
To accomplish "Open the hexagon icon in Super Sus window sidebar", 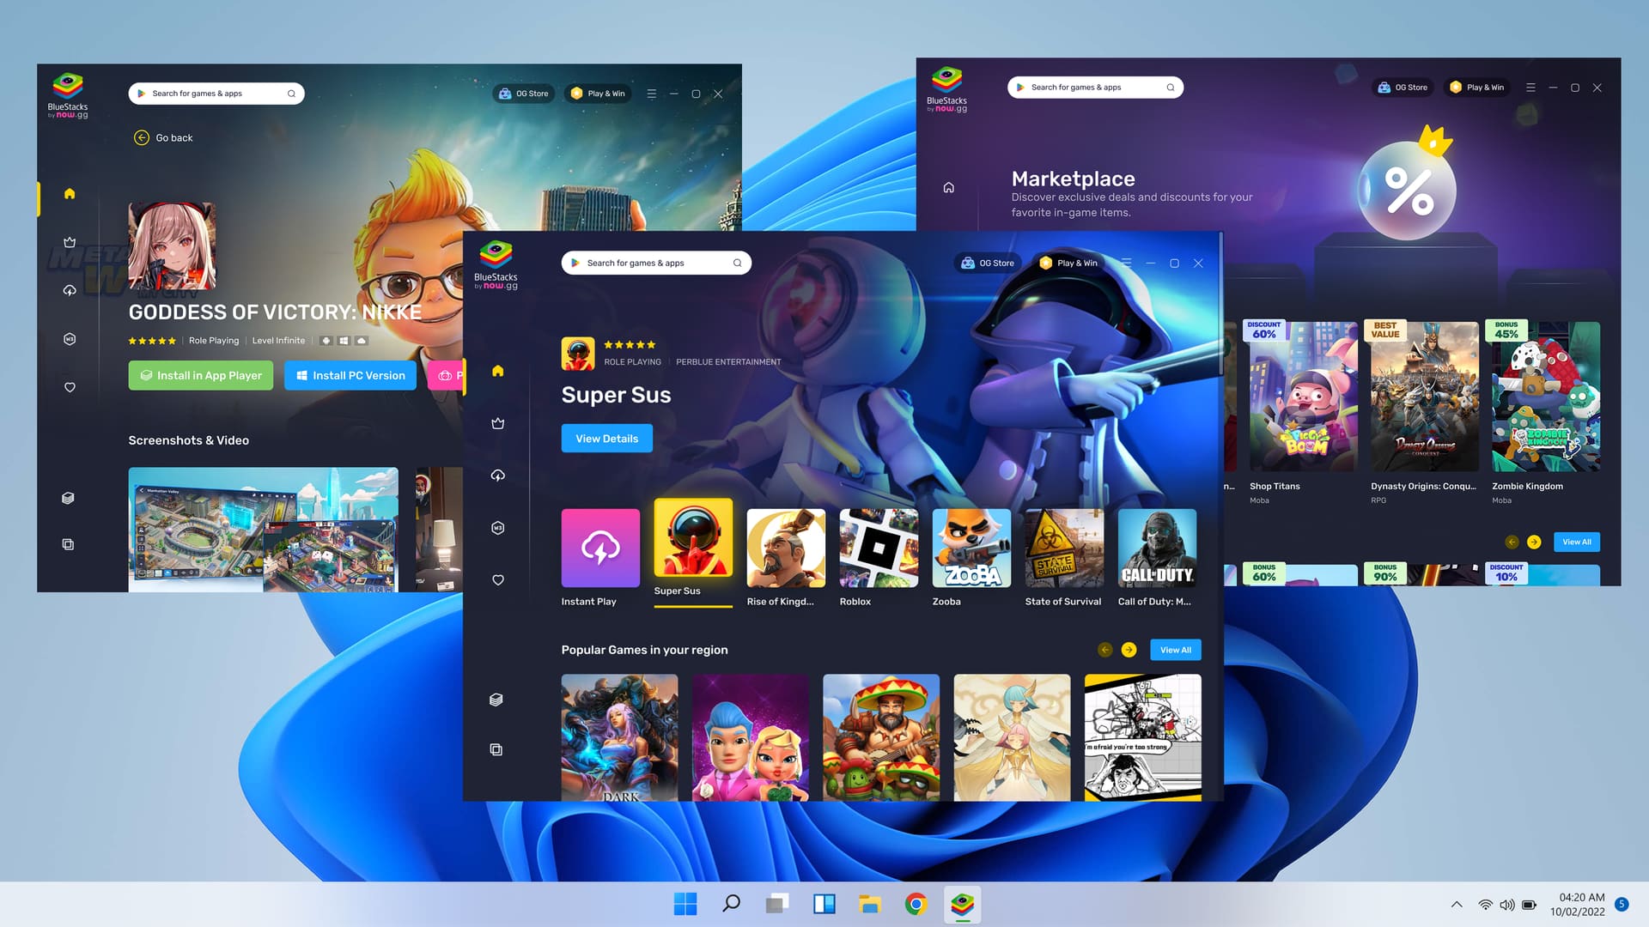I will [497, 528].
